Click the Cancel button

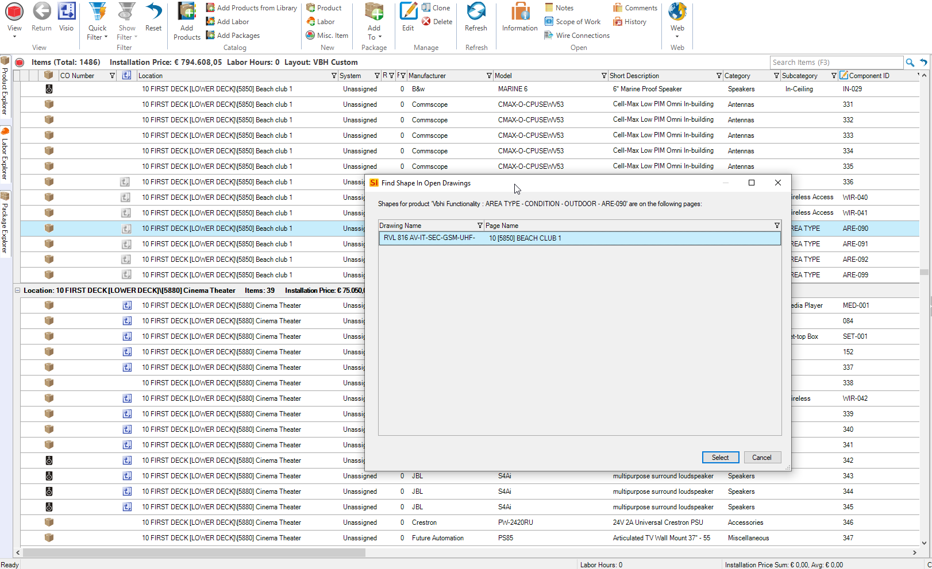[x=762, y=458]
